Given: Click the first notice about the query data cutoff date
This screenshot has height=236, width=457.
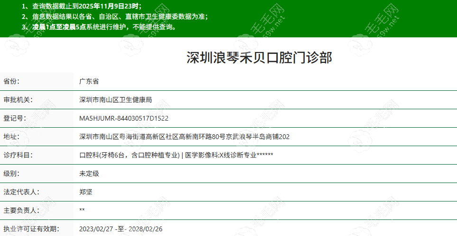Looking at the screenshot, I should coord(82,6).
